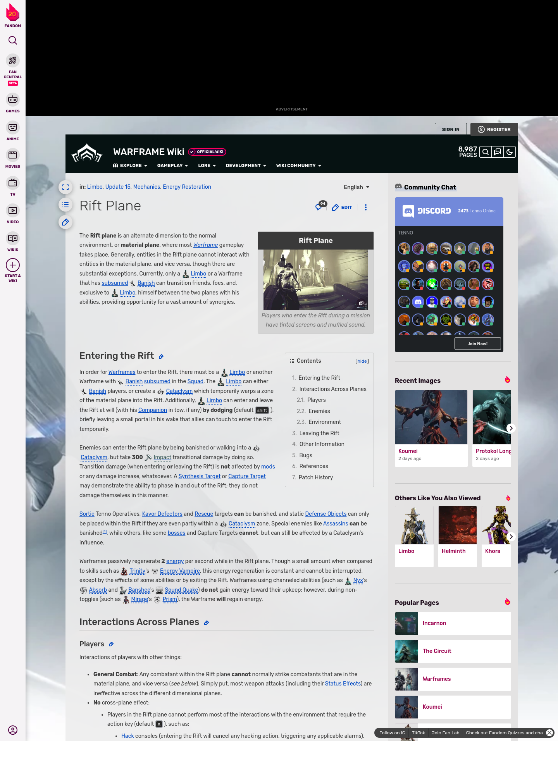
Task: Edit the Entering the Rift section
Action: [161, 356]
